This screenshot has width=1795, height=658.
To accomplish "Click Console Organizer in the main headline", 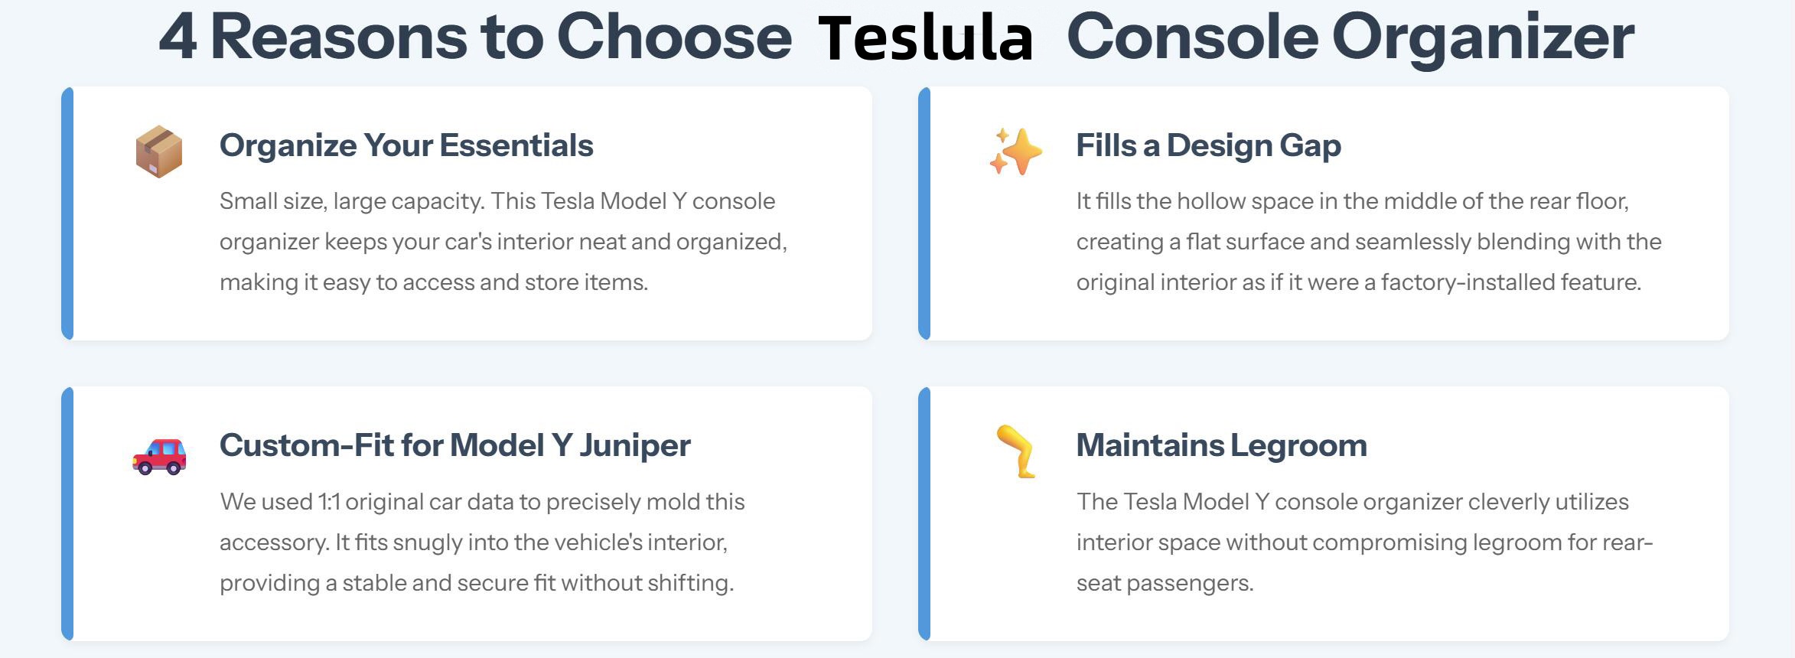I will (1350, 37).
